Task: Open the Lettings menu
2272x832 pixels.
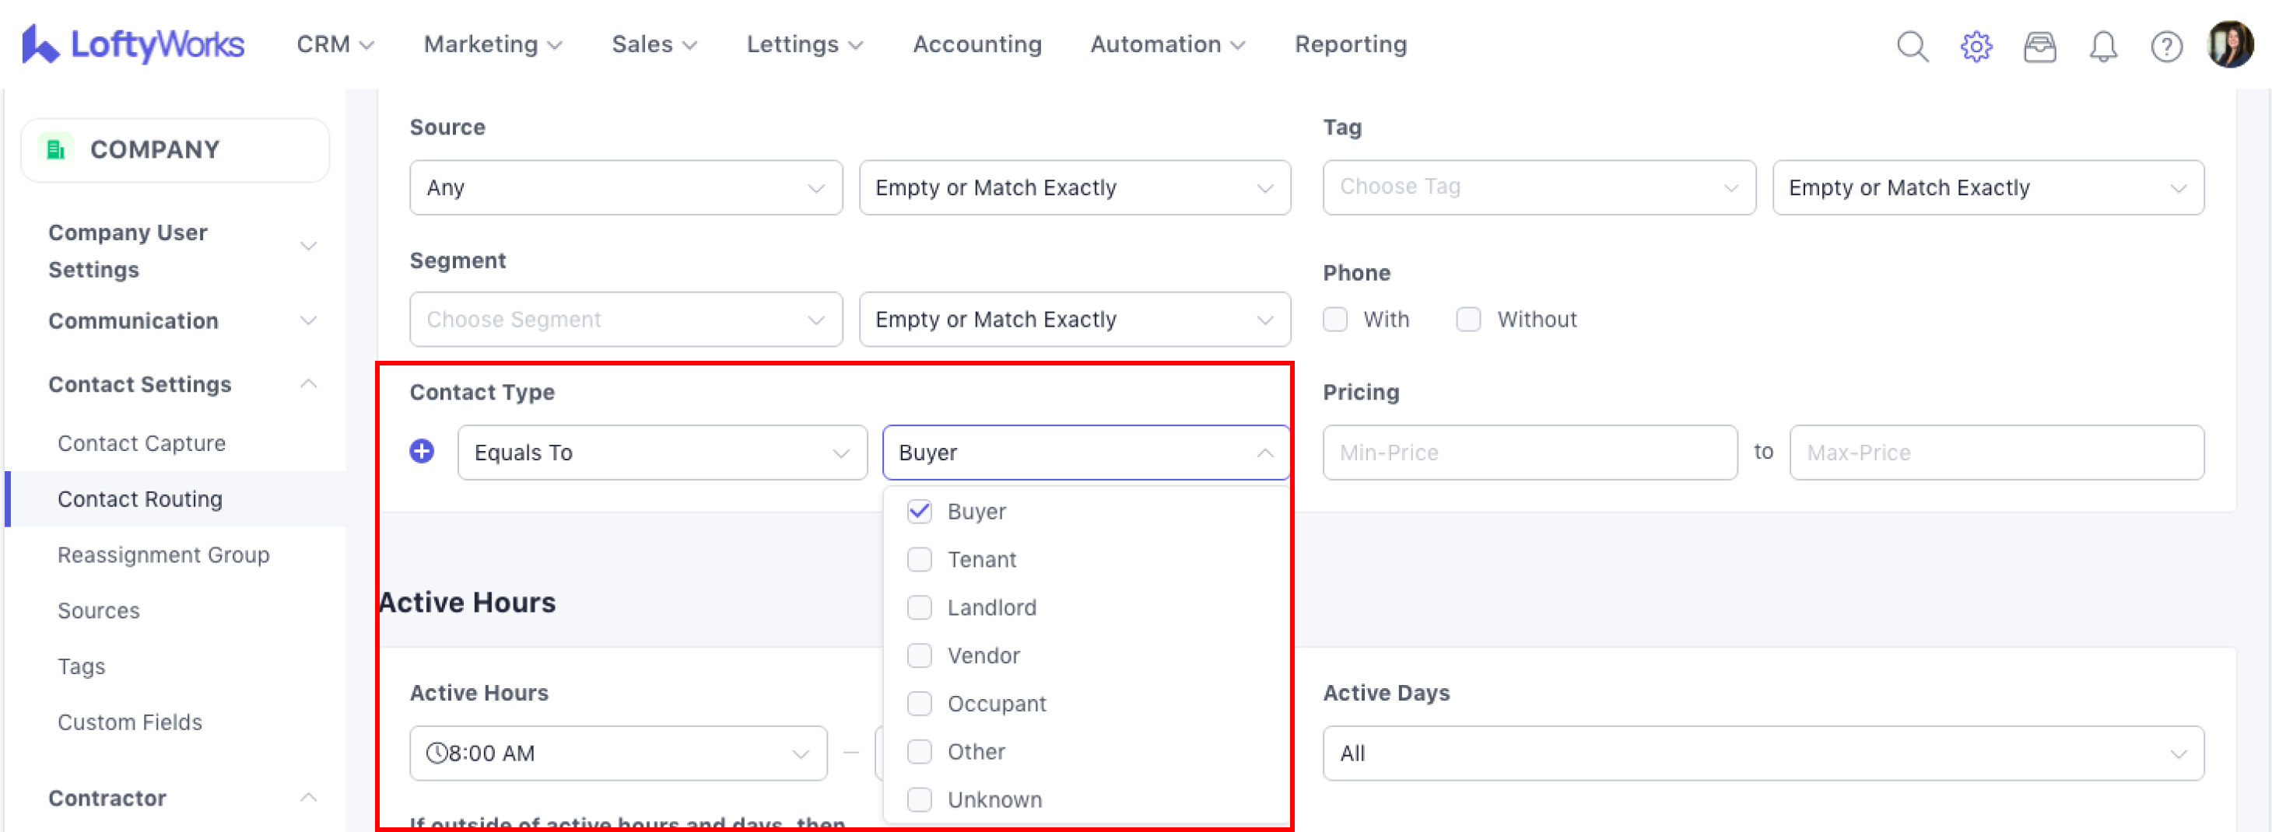Action: pyautogui.click(x=804, y=44)
